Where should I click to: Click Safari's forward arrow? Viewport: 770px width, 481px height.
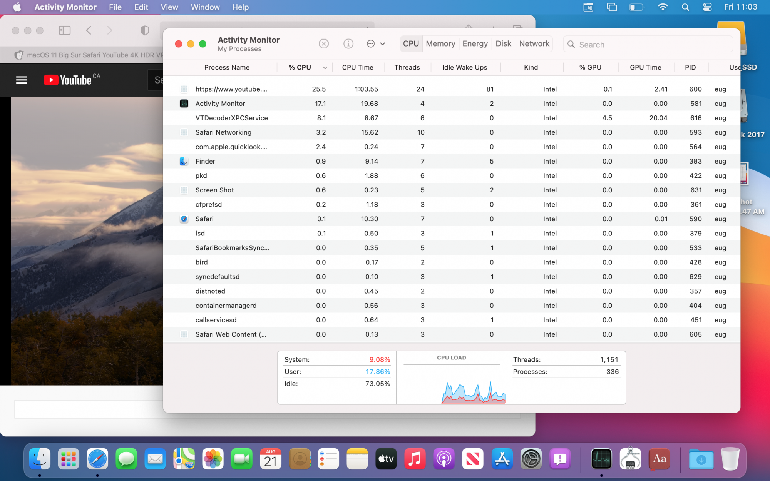click(x=110, y=30)
